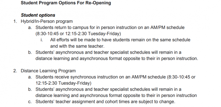The image size is (221, 107).
Task: Click the 'Students' teacher assignment and cohort times' line
Action: (105, 102)
